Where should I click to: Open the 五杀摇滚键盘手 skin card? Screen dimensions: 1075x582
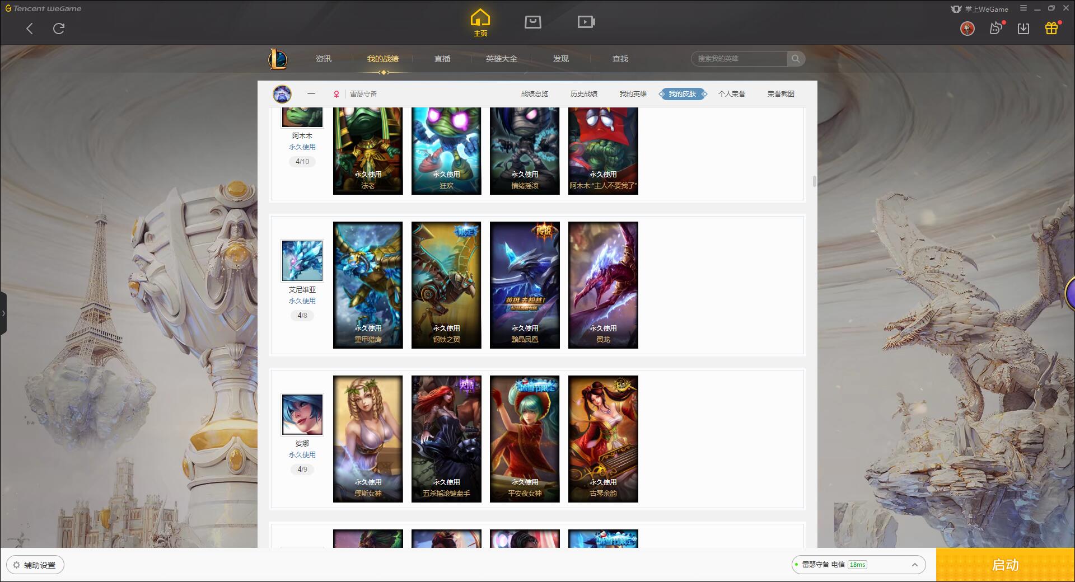pos(446,439)
